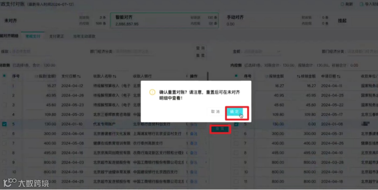Click the 查询 search button
Screen dimensions: 378x190
click(x=200, y=48)
